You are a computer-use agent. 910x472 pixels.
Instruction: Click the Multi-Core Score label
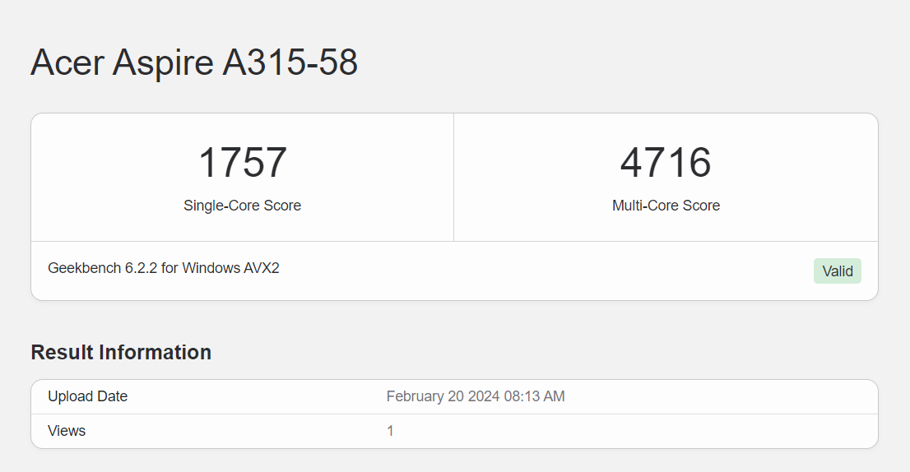tap(666, 206)
